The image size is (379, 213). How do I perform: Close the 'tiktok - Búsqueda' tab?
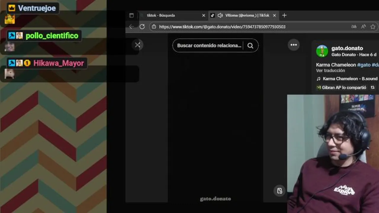(x=203, y=15)
